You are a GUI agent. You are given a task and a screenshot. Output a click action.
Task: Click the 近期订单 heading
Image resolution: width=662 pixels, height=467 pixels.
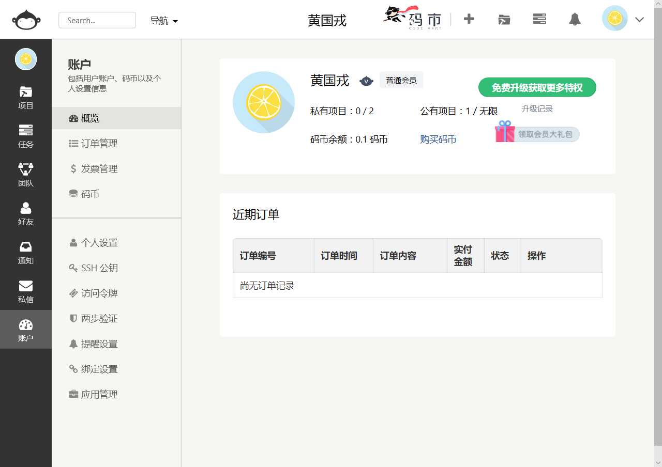256,214
